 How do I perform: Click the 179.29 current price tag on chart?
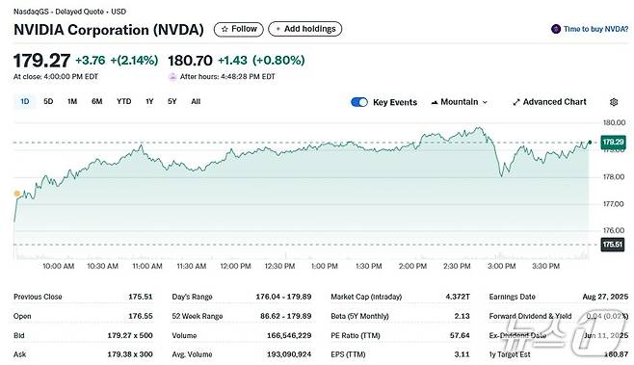613,143
